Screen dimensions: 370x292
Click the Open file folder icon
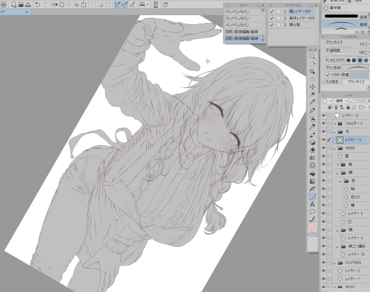point(21,4)
